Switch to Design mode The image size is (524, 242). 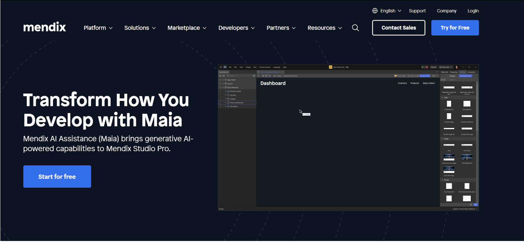(425, 76)
